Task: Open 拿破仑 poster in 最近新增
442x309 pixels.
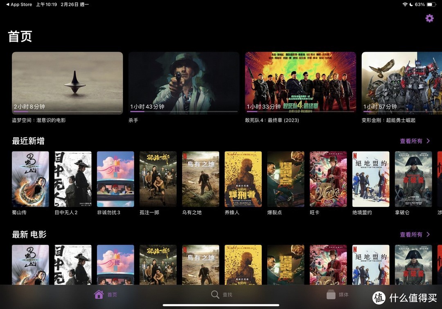Action: [413, 179]
